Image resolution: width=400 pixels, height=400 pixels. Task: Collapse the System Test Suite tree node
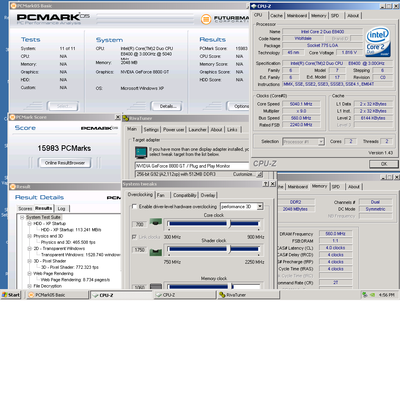pyautogui.click(x=22, y=217)
